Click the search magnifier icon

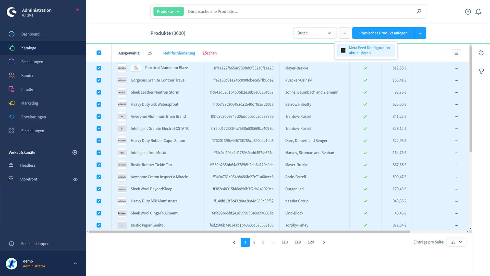point(419,11)
